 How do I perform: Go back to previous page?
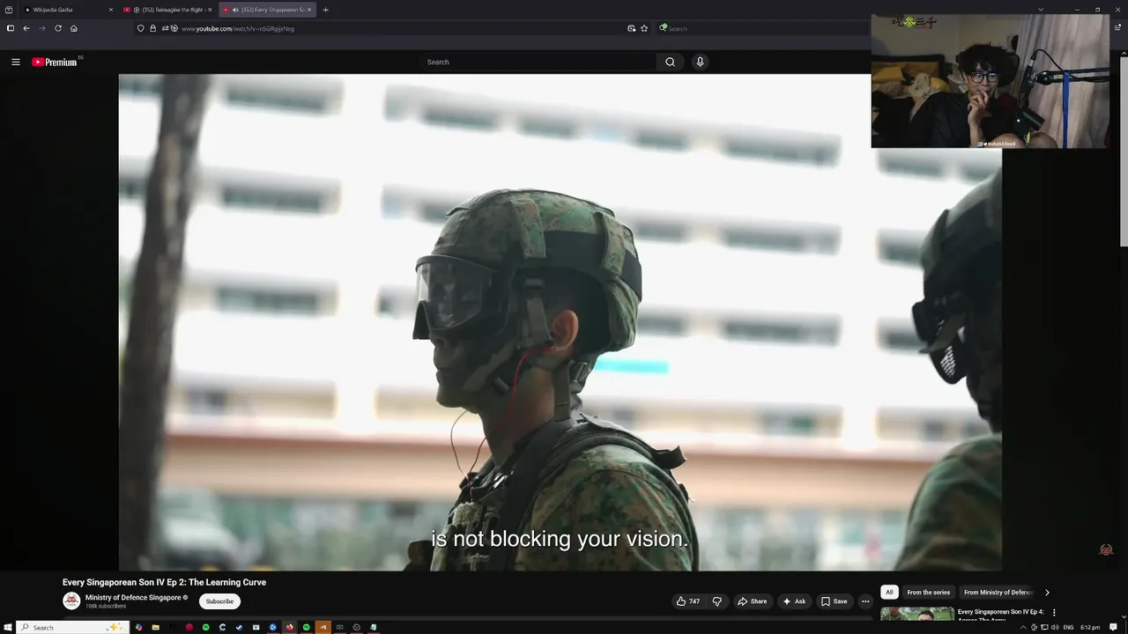point(26,28)
